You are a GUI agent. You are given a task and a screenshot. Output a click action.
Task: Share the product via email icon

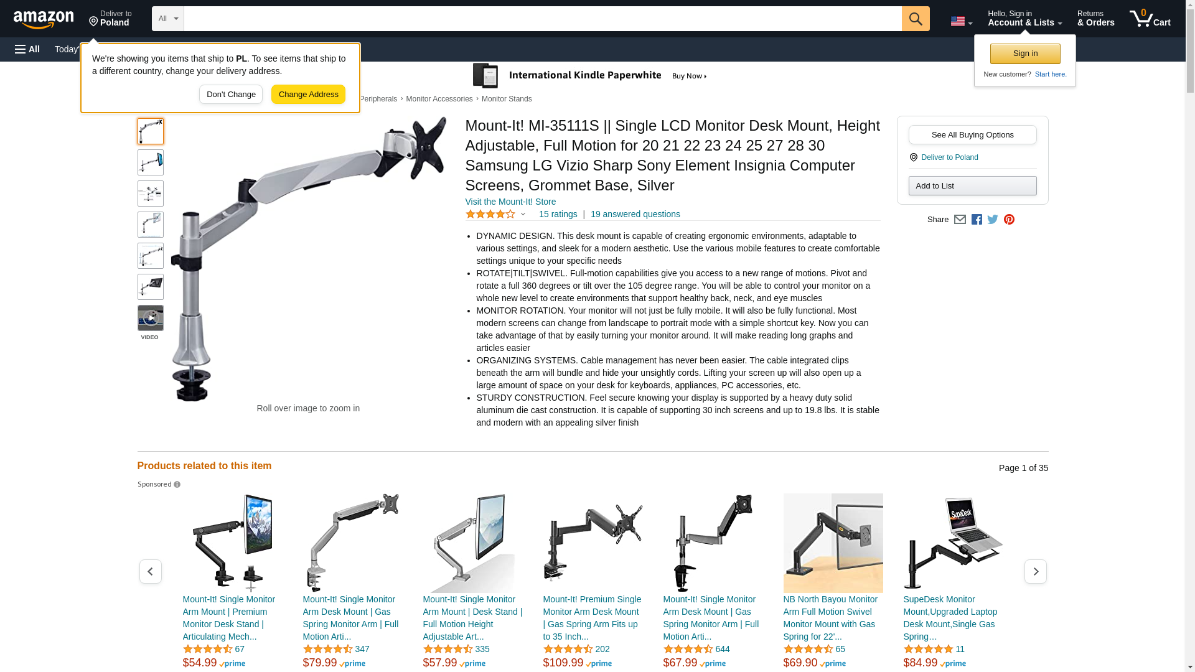(x=960, y=219)
